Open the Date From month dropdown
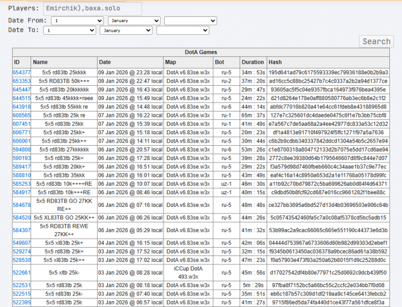402x307 pixels. coord(134,21)
